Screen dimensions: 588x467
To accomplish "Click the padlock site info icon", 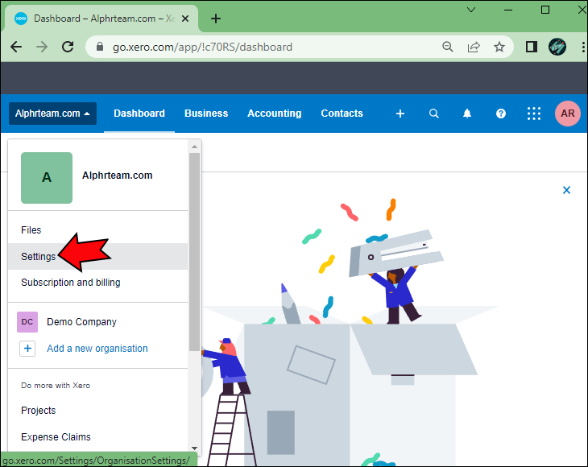I will [99, 47].
